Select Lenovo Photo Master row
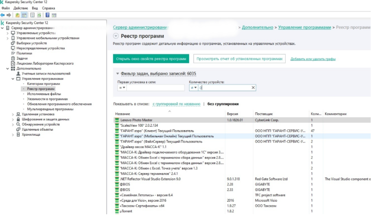This screenshot has height=217, width=372. tap(242, 120)
